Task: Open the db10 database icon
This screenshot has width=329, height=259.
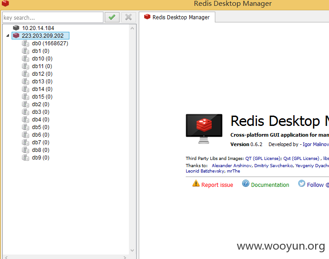Action: coord(26,58)
